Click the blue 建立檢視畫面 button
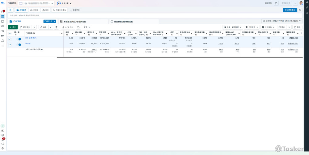The image size is (309, 155). pyautogui.click(x=290, y=10)
